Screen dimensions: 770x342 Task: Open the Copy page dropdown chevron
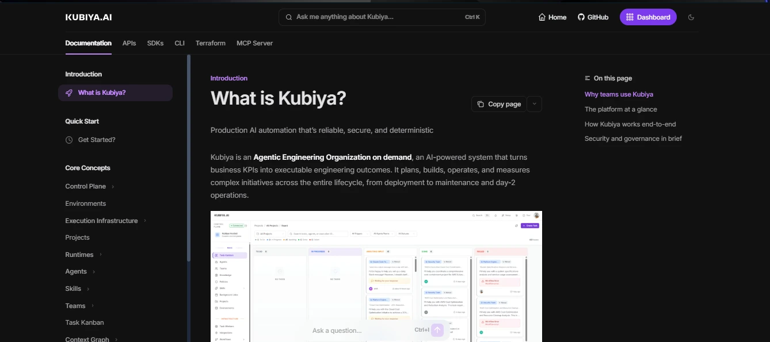(x=533, y=104)
